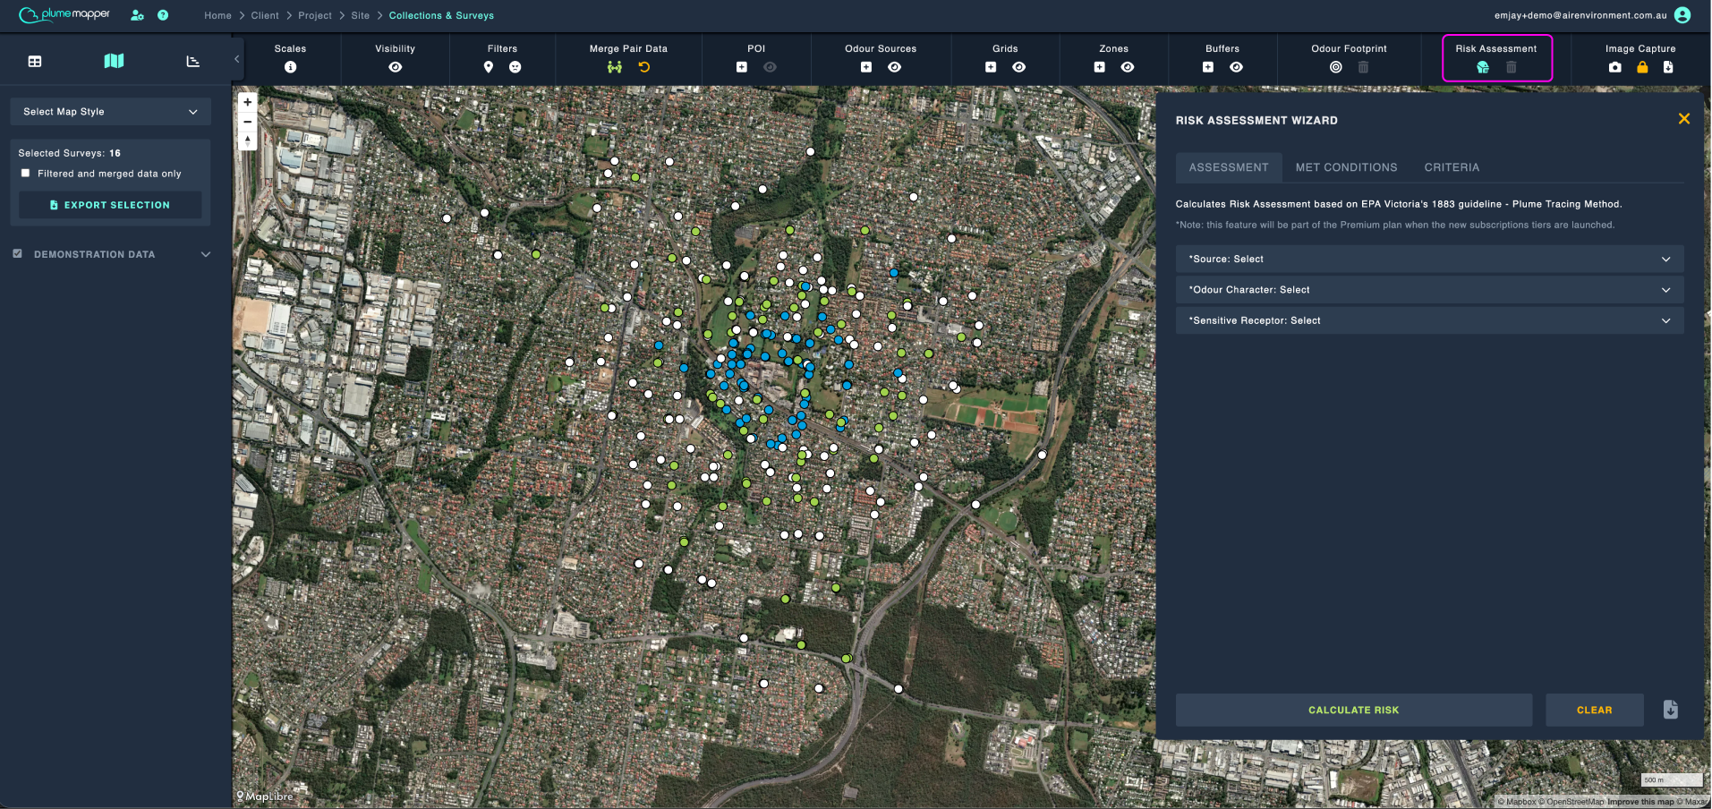
Task: Click the Odour Footprint target icon
Action: (x=1336, y=67)
